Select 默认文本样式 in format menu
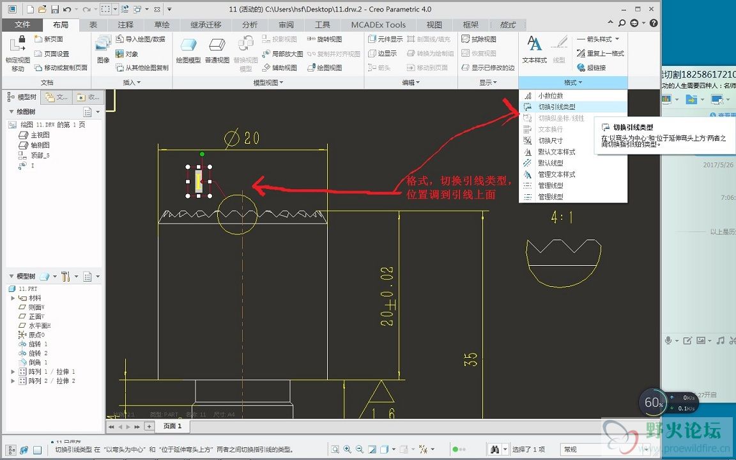This screenshot has height=460, width=736. [572, 152]
